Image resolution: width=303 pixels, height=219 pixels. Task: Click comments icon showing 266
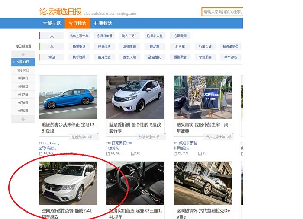pyautogui.click(x=132, y=153)
